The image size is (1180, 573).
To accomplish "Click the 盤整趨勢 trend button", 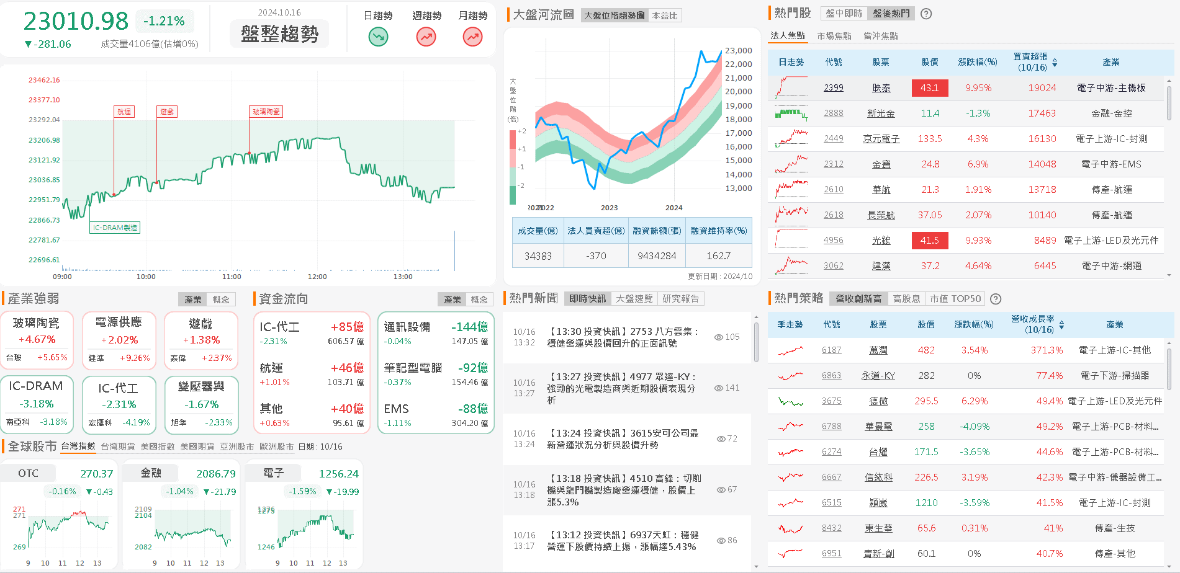I will pyautogui.click(x=279, y=34).
